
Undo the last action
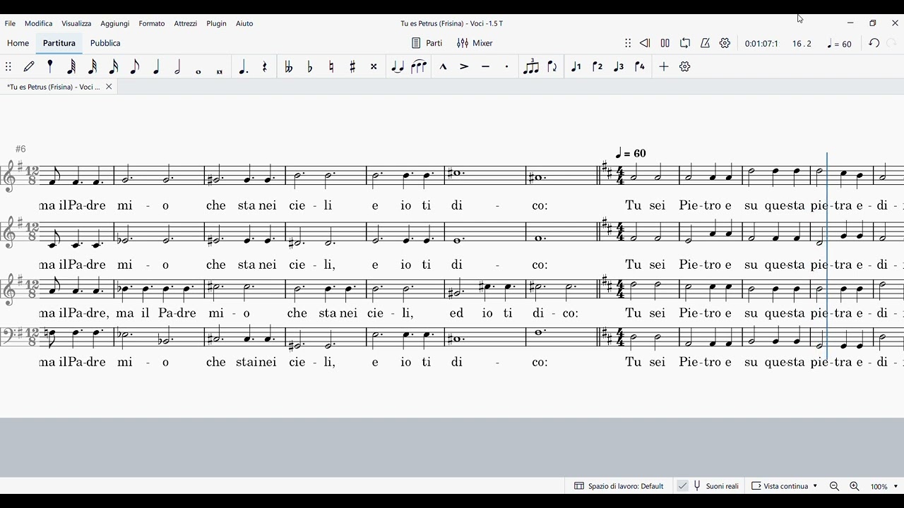pyautogui.click(x=874, y=43)
